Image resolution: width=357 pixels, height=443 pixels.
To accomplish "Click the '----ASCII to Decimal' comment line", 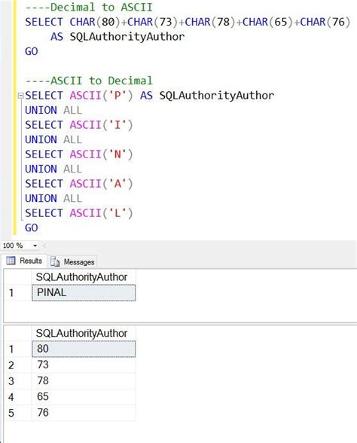I will point(89,81).
